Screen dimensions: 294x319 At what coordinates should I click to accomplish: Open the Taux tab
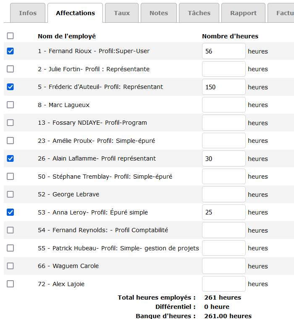coord(122,13)
